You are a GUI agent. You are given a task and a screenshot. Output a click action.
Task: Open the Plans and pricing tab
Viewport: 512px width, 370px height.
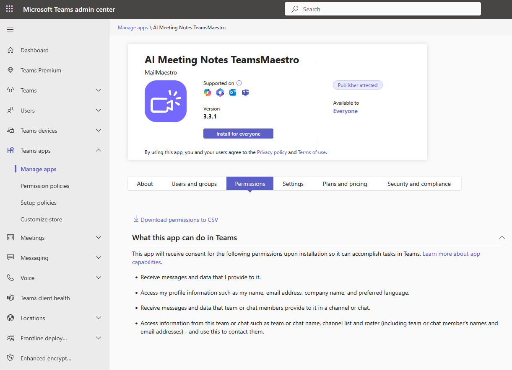345,184
